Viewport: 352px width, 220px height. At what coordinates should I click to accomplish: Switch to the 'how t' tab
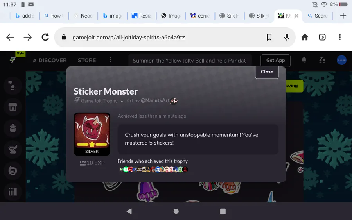click(54, 16)
